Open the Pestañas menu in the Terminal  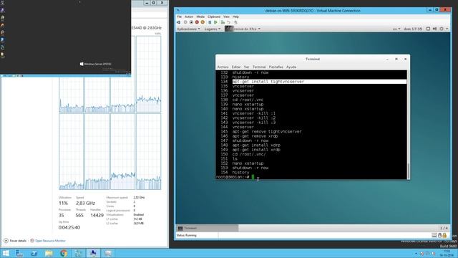(276, 67)
